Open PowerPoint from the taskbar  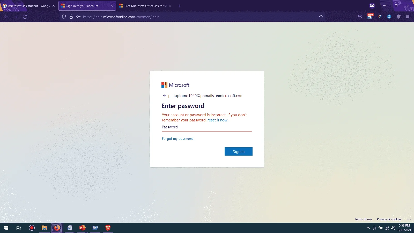click(83, 228)
